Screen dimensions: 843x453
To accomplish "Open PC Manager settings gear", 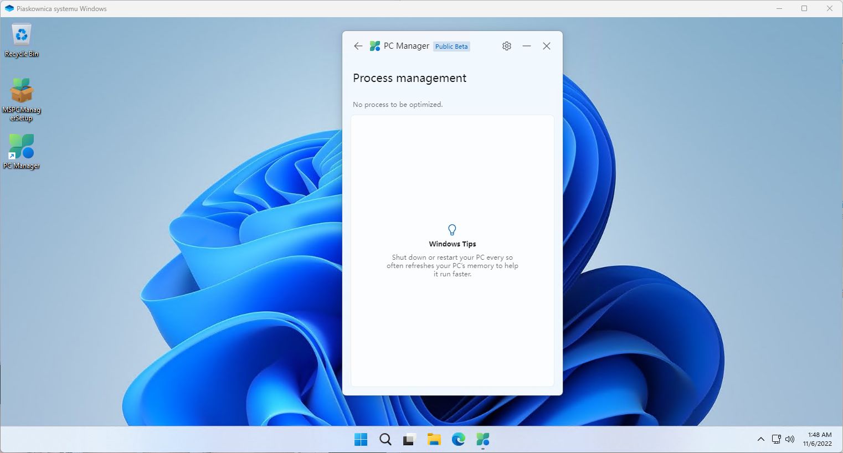I will pos(507,46).
